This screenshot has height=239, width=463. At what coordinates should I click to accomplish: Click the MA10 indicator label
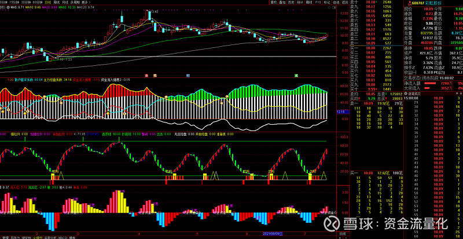coord(33,7)
